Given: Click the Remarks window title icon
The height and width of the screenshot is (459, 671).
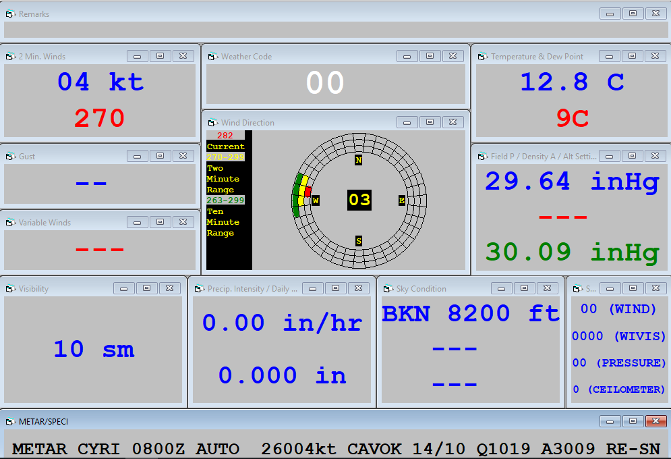Looking at the screenshot, I should tap(11, 14).
